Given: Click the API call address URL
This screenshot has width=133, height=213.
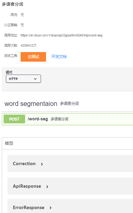Looking at the screenshot, I should (x=62, y=35).
